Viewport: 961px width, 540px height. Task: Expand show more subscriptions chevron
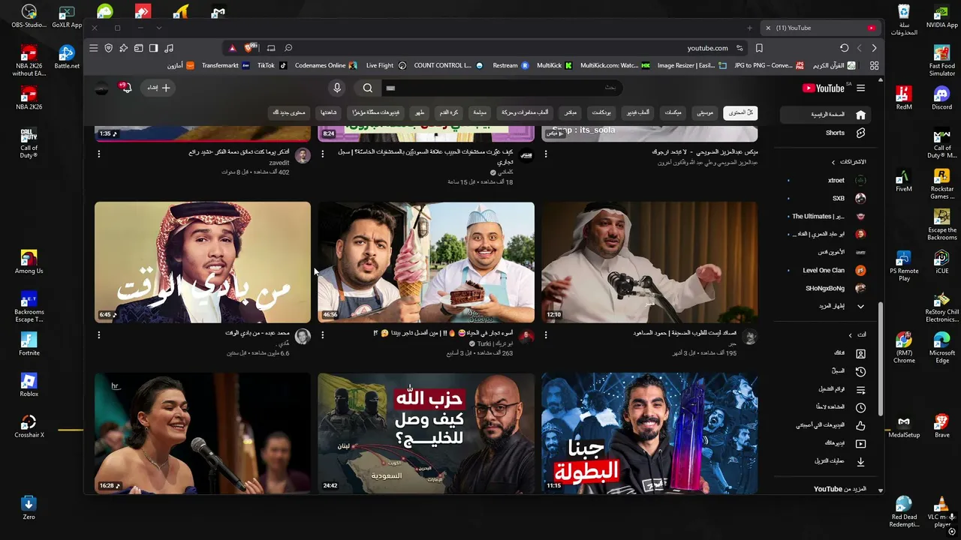[x=860, y=306]
